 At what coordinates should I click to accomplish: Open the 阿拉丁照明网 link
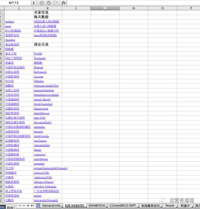point(13,58)
